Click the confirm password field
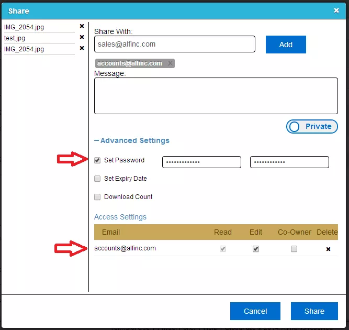Image resolution: width=349 pixels, height=330 pixels. [x=289, y=162]
